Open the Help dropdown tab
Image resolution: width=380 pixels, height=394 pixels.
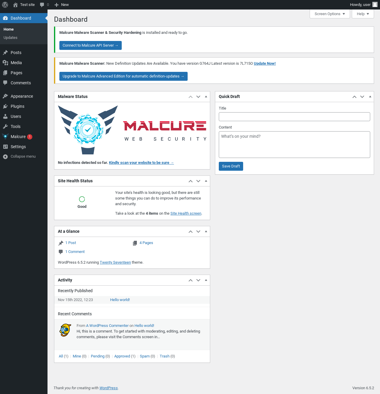(363, 14)
